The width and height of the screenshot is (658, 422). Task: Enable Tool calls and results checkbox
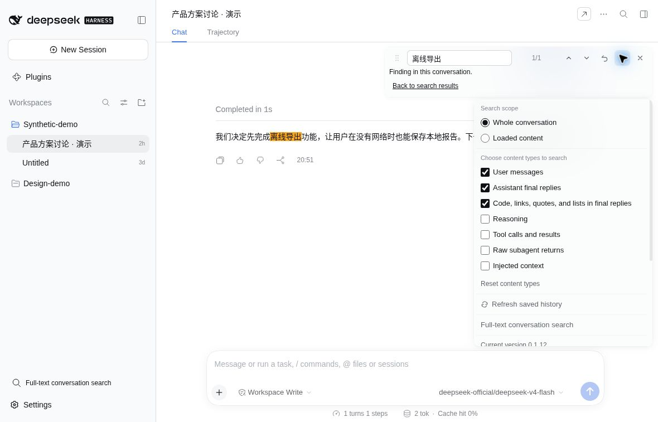(x=485, y=234)
